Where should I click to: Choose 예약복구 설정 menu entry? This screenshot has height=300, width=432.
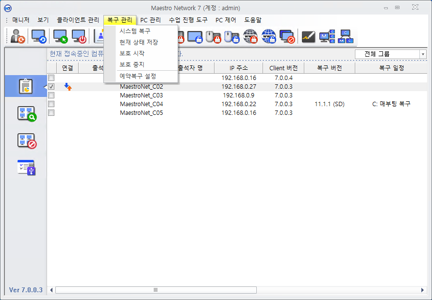coord(138,76)
